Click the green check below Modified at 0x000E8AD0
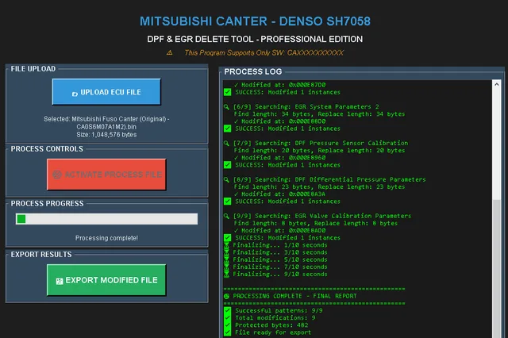508x338 pixels. click(228, 238)
